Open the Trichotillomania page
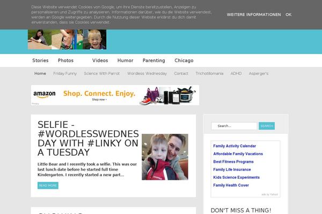The width and height of the screenshot is (322, 214). pos(209,73)
